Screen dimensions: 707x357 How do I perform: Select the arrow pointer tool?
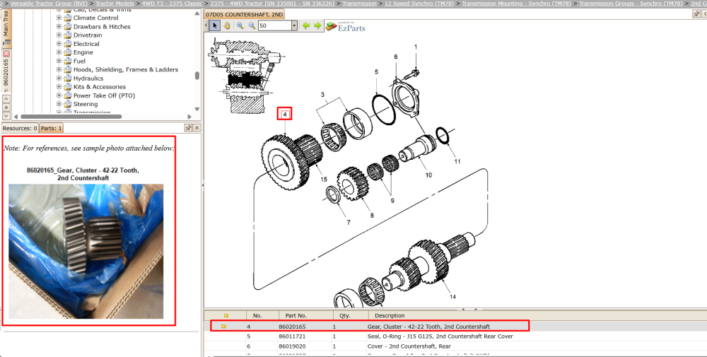coord(215,25)
